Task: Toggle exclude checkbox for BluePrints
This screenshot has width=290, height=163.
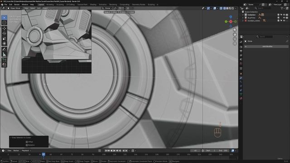Action: (278, 18)
